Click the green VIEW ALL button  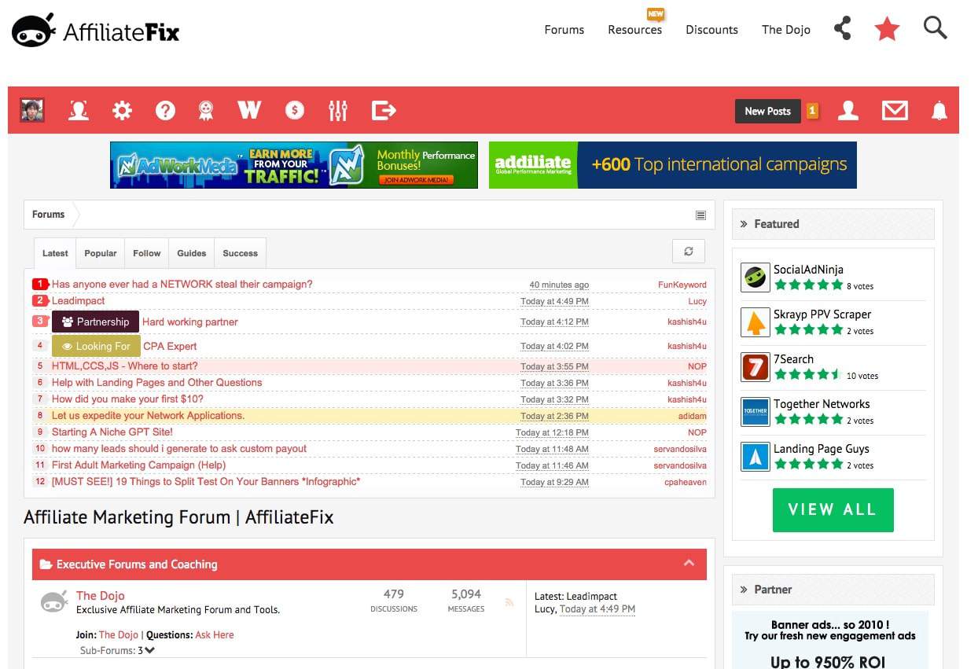(833, 509)
